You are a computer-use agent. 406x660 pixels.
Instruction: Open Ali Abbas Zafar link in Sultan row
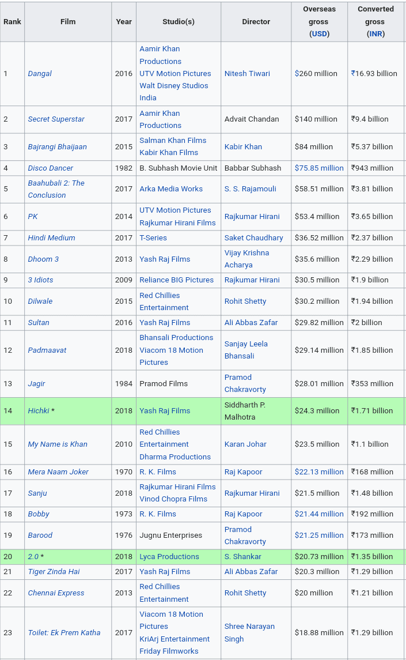coord(251,323)
